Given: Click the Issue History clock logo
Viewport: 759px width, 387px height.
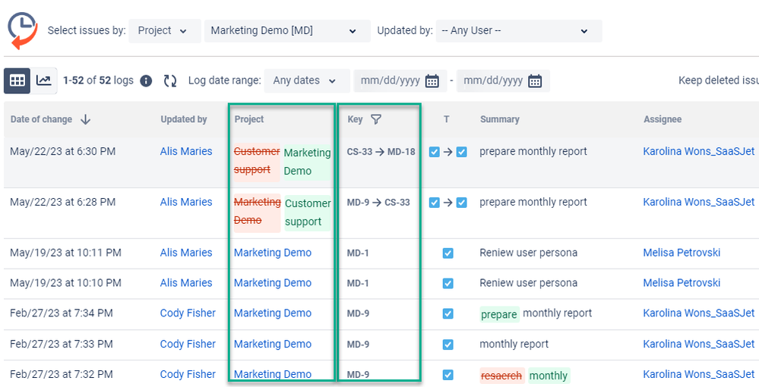Looking at the screenshot, I should [22, 31].
